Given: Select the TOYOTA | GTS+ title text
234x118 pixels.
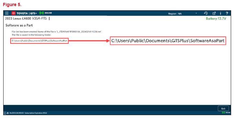Looking at the screenshot, I should pyautogui.click(x=27, y=14).
